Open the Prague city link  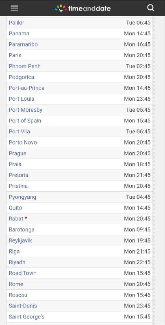pyautogui.click(x=17, y=154)
